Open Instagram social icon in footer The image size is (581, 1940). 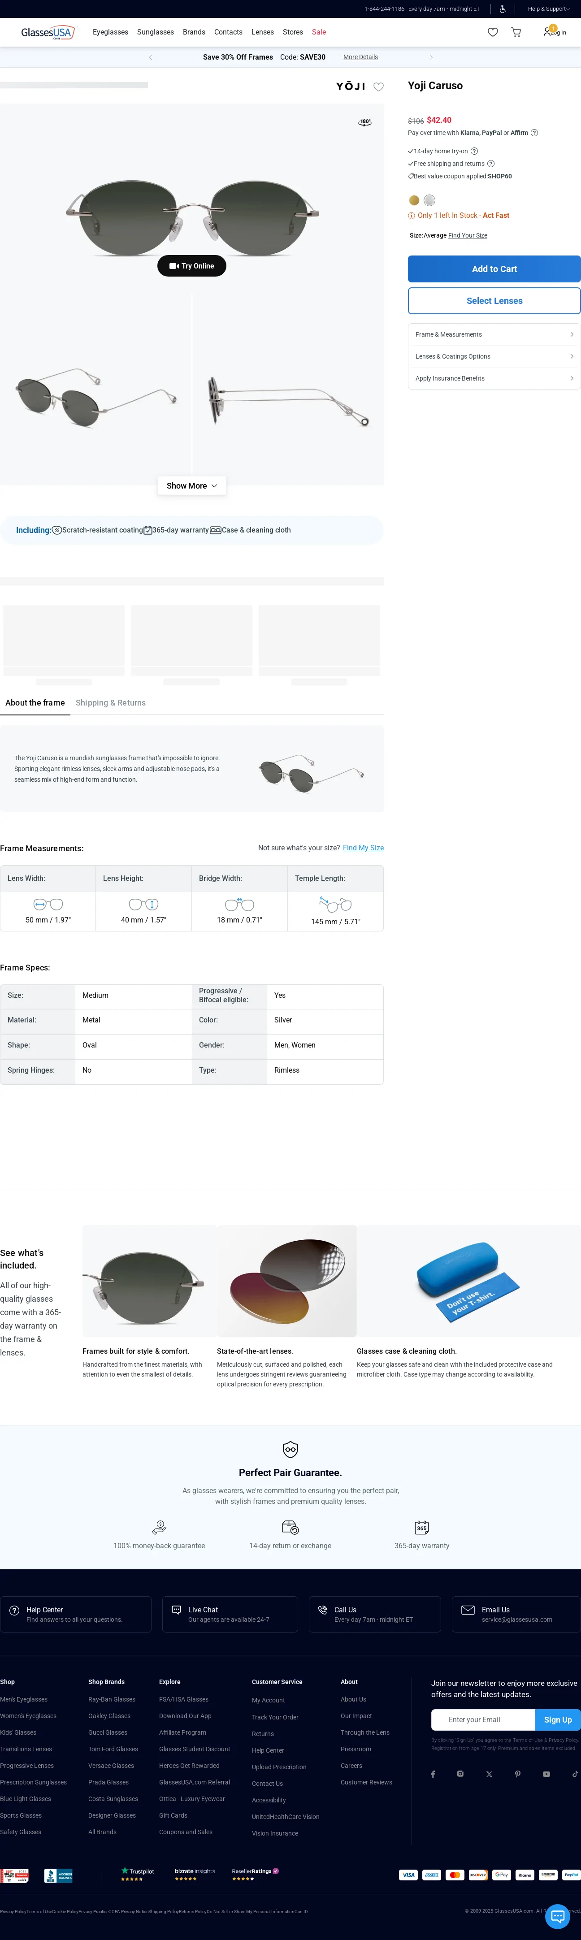(460, 1774)
